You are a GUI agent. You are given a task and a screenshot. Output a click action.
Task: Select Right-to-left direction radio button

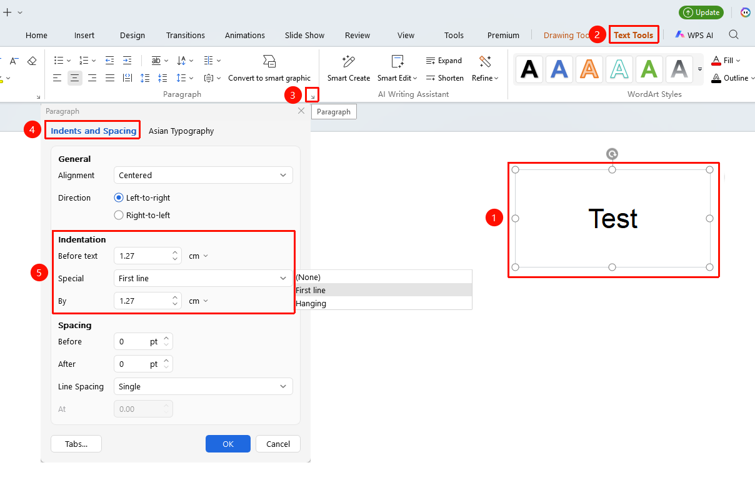[x=119, y=215]
